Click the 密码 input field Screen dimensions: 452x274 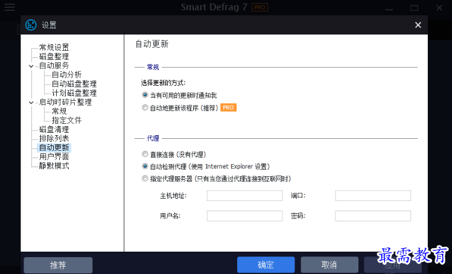coord(373,216)
